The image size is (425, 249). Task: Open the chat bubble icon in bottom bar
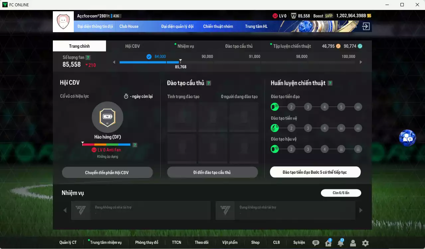316,243
